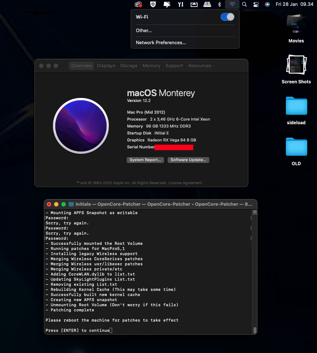The image size is (317, 353).
Task: Click 'Unmounting Root Volume' line
Action: [x=112, y=305]
